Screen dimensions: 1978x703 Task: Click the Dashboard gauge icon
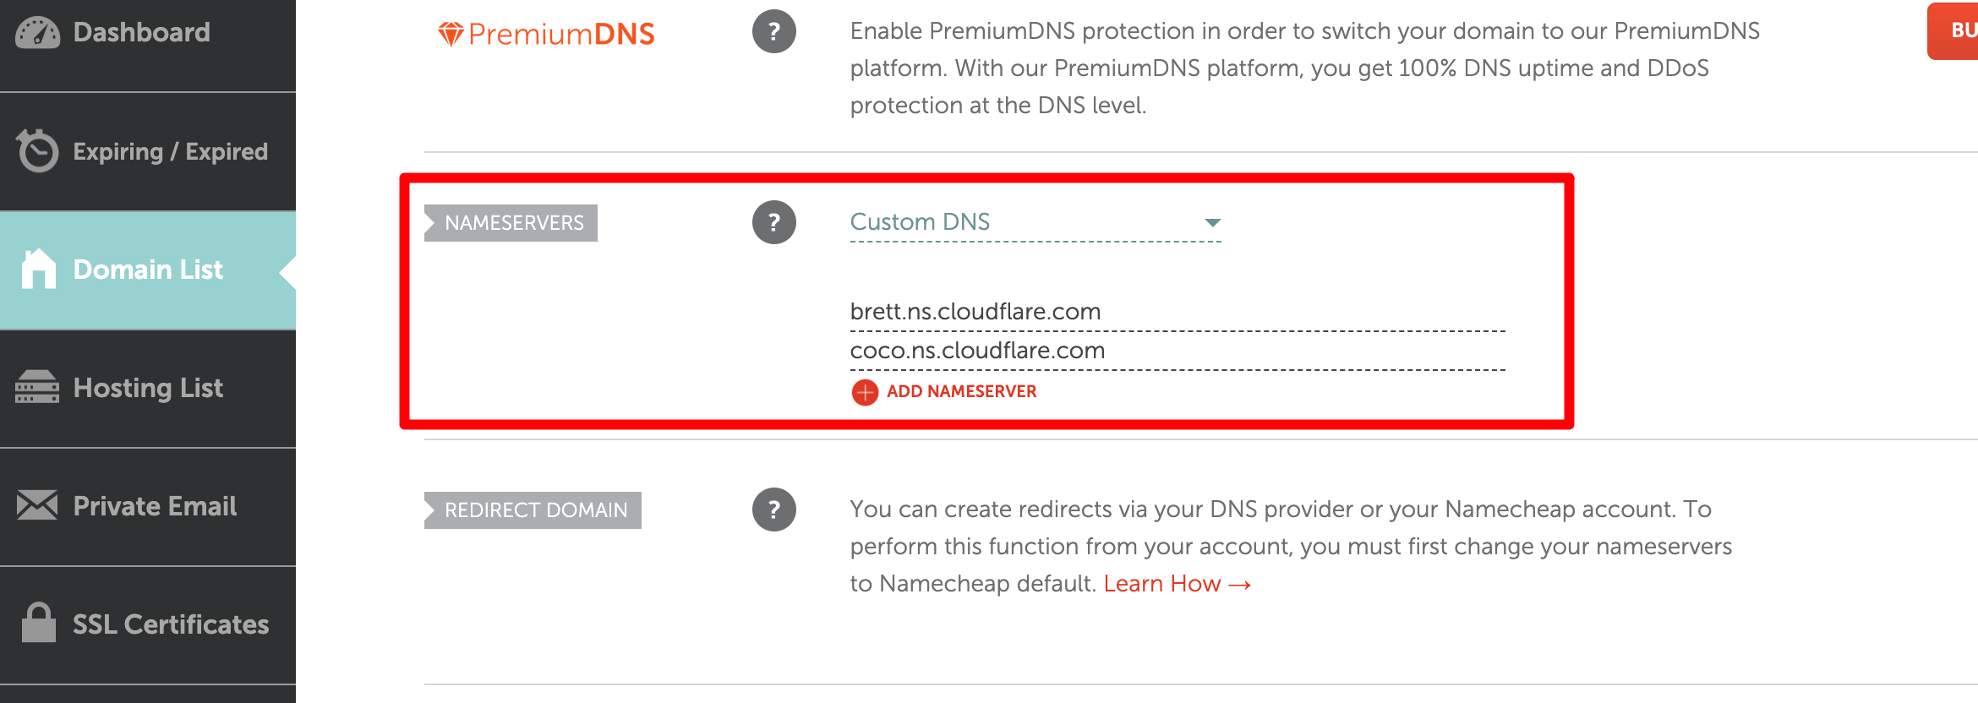pyautogui.click(x=37, y=33)
